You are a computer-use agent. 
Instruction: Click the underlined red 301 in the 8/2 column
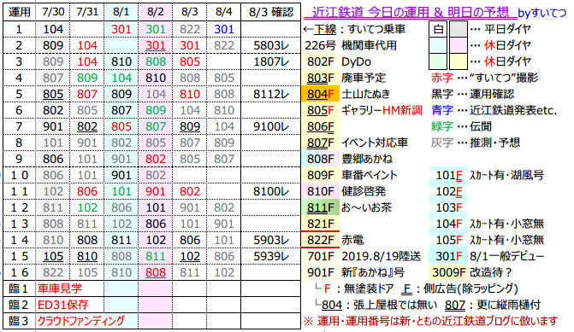155,45
